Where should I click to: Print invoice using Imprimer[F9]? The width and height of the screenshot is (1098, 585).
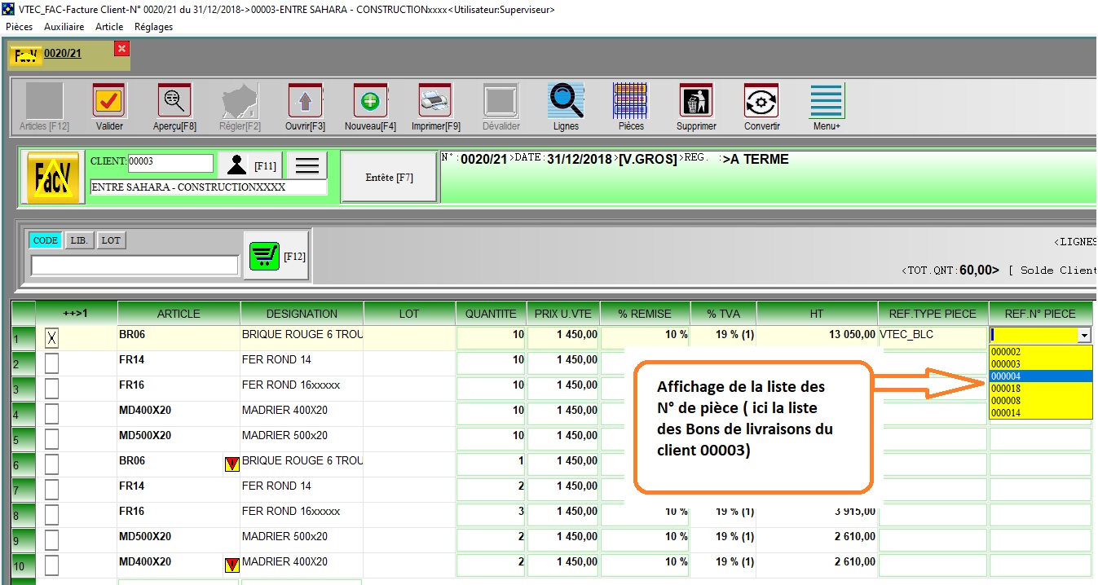[435, 101]
